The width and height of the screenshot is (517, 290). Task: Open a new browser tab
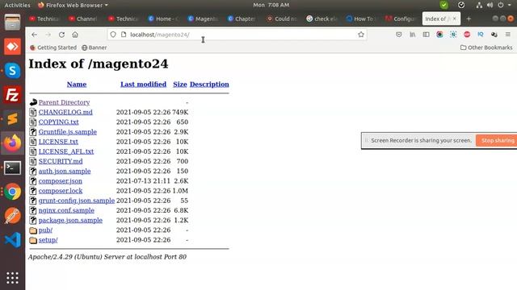(469, 19)
